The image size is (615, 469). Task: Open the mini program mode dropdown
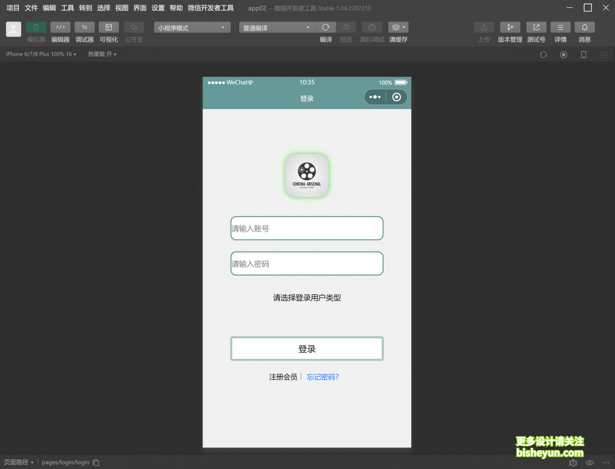[x=192, y=27]
